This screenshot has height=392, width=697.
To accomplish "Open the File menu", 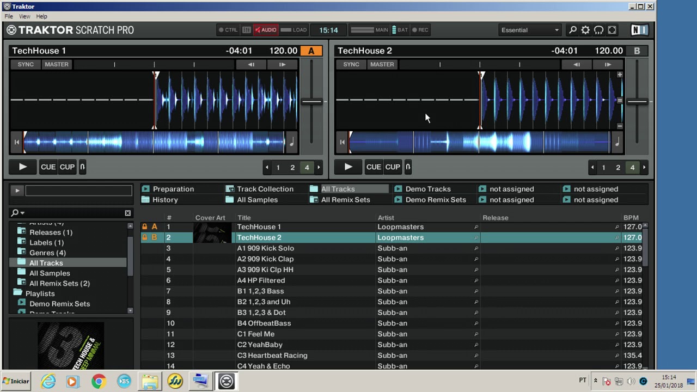I will click(9, 16).
